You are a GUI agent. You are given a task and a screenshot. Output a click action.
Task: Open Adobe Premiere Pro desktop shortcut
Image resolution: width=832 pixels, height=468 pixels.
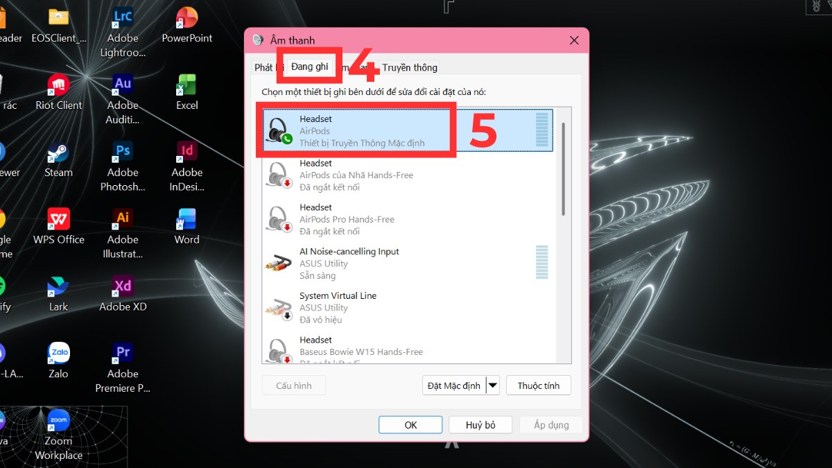point(123,369)
